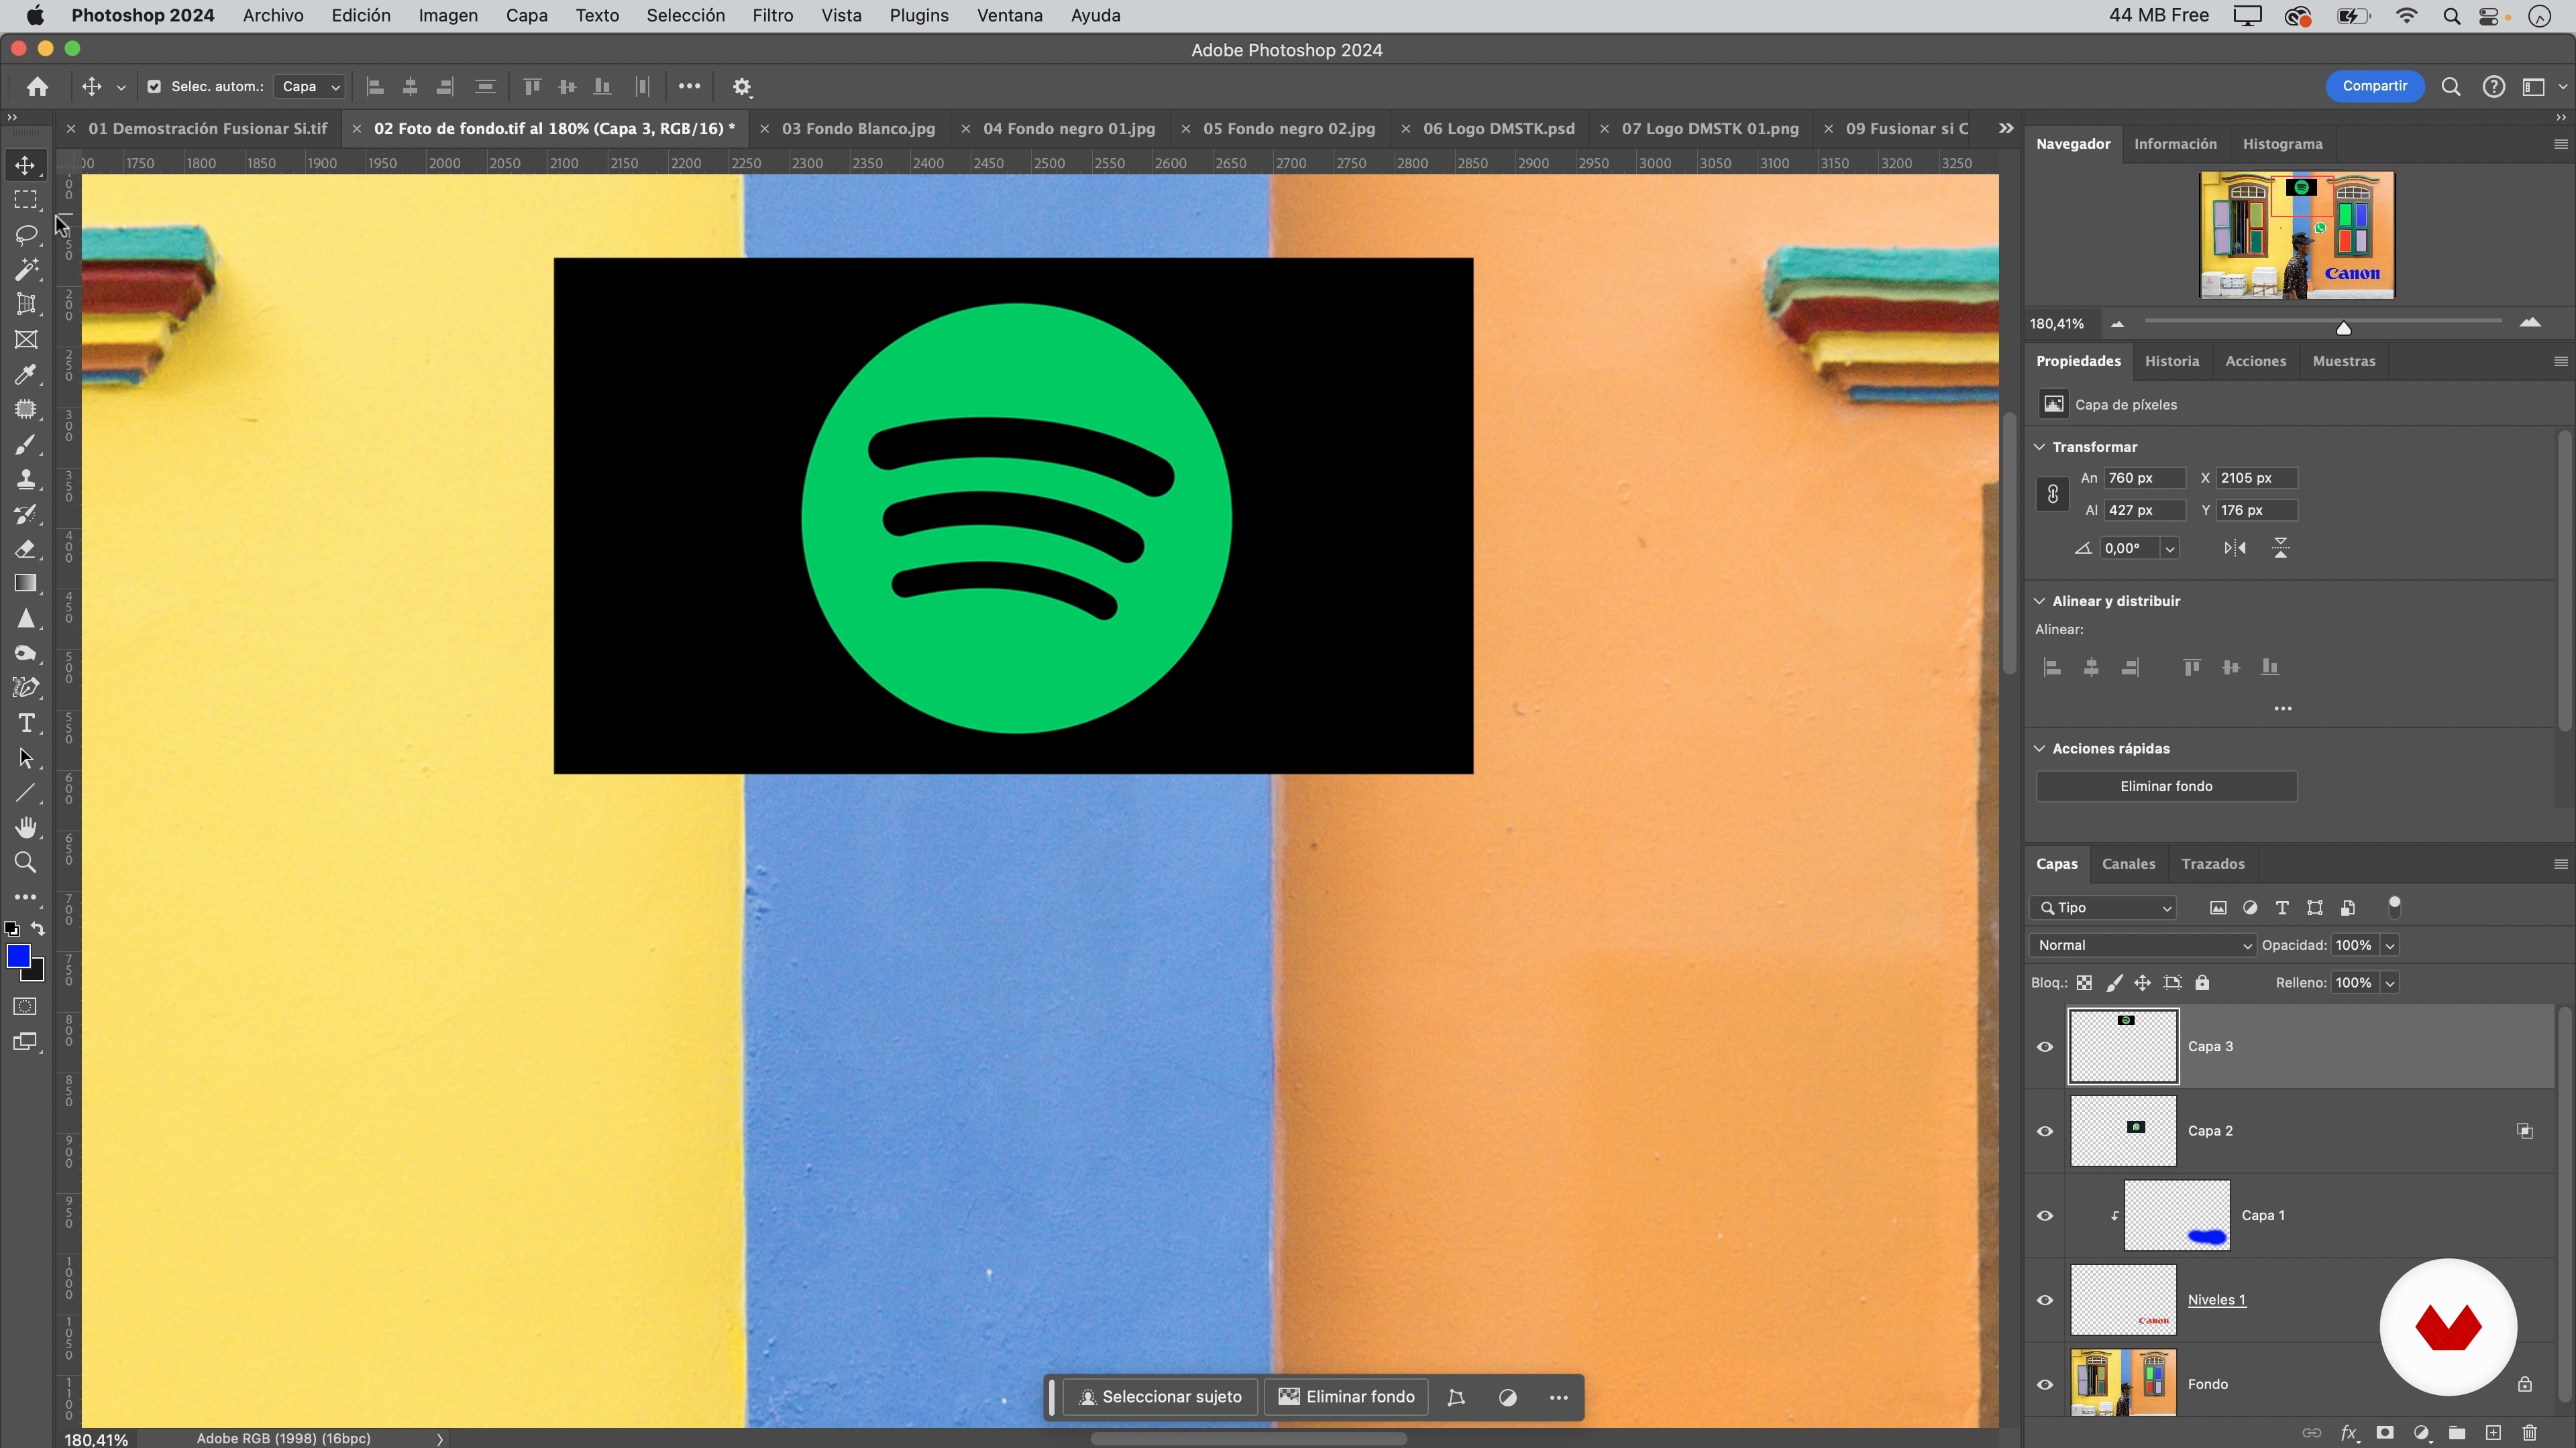
Task: Select the Gradient tool
Action: [x=26, y=584]
